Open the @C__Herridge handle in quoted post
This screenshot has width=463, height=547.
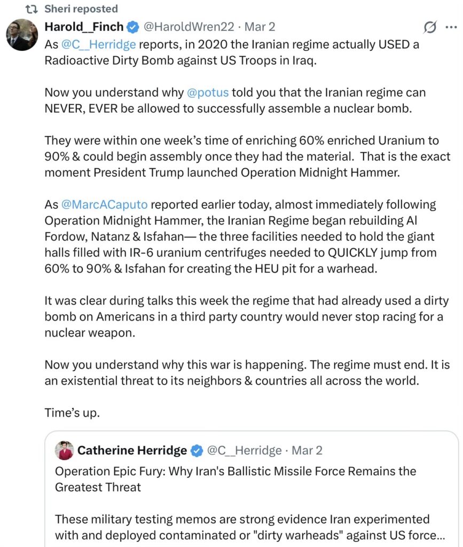click(244, 451)
